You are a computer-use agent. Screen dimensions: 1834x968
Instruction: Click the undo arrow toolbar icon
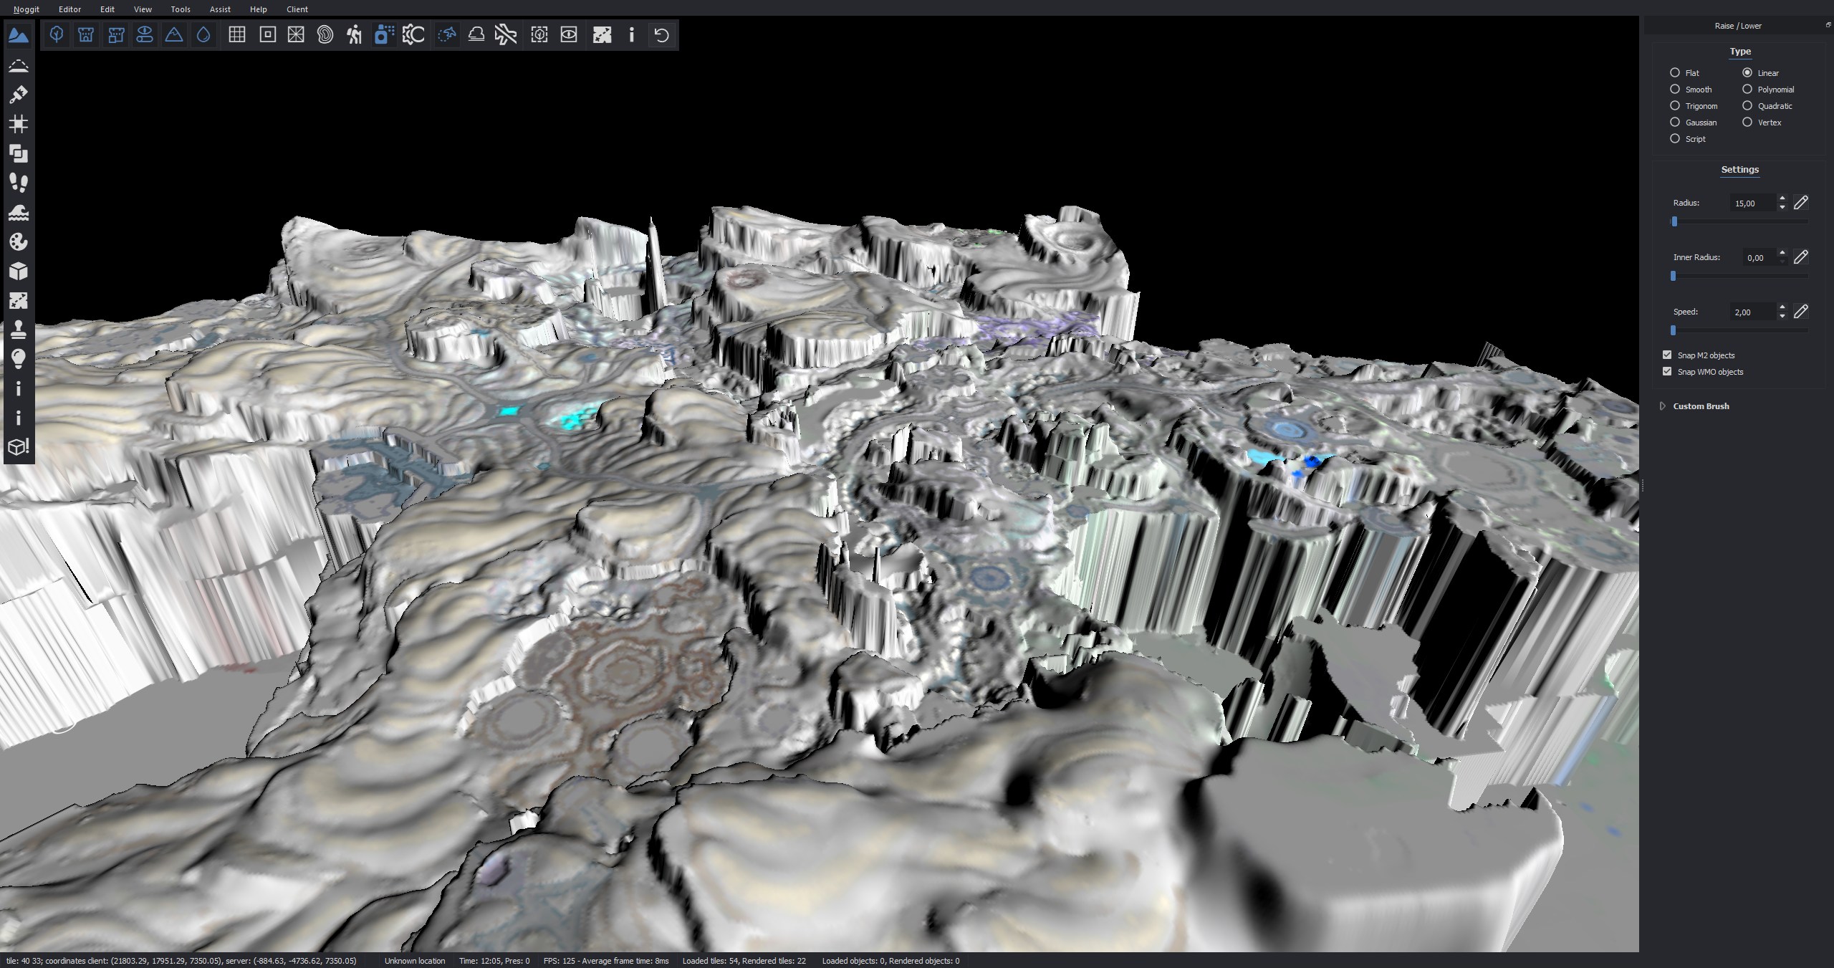[x=661, y=34]
